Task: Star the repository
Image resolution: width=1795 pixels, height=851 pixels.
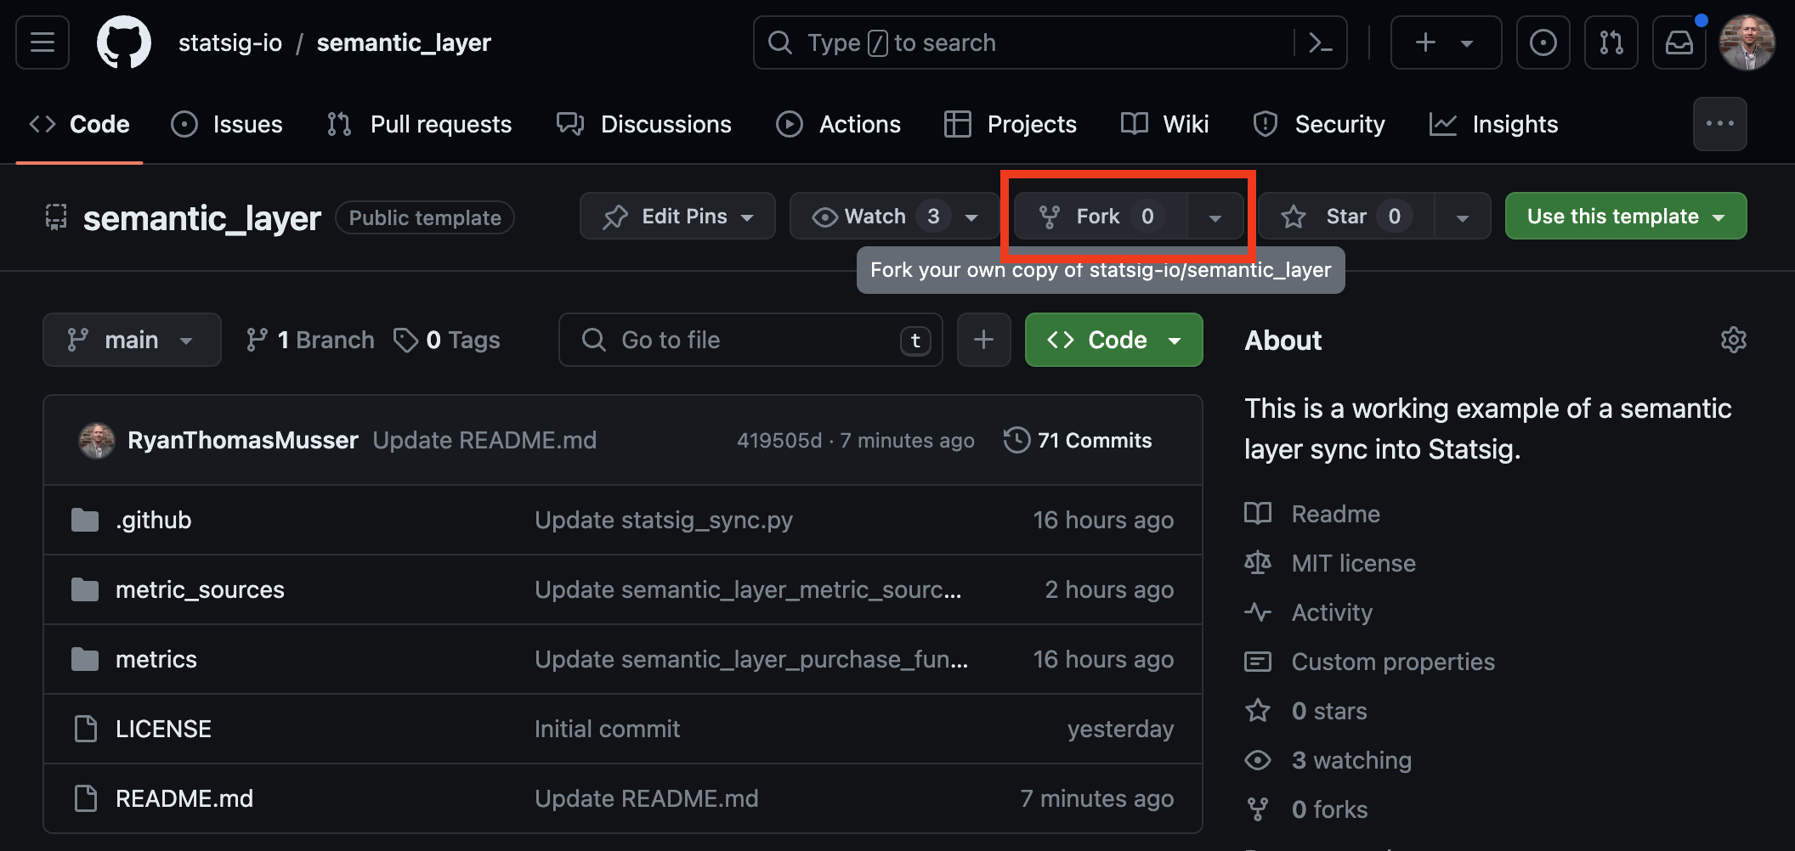Action: click(x=1346, y=216)
